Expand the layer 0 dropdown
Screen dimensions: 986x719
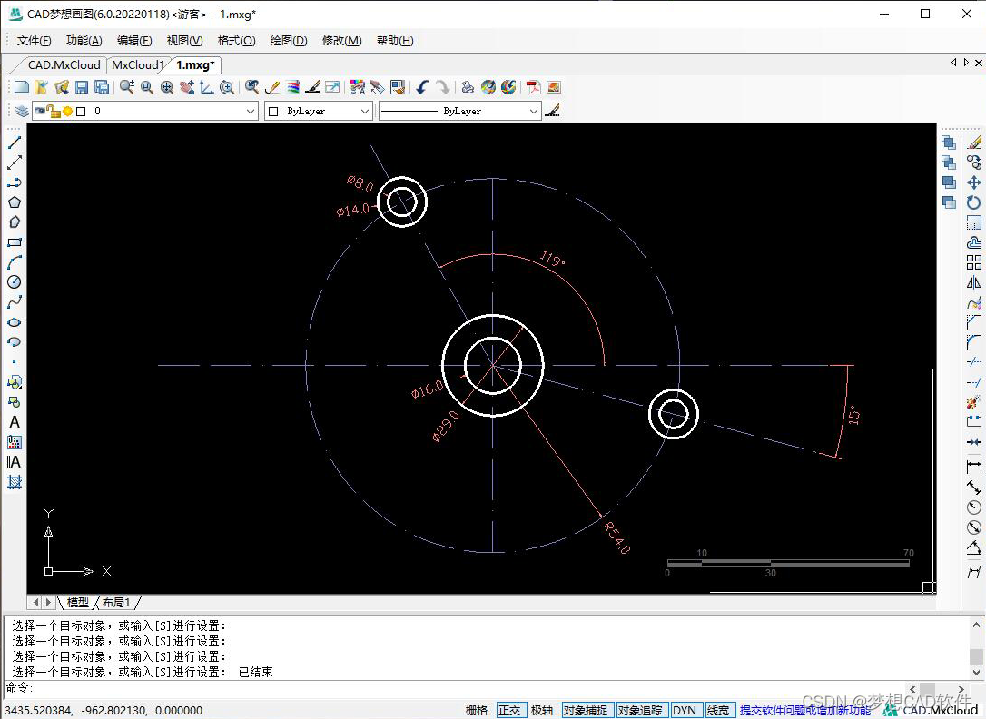[x=251, y=112]
